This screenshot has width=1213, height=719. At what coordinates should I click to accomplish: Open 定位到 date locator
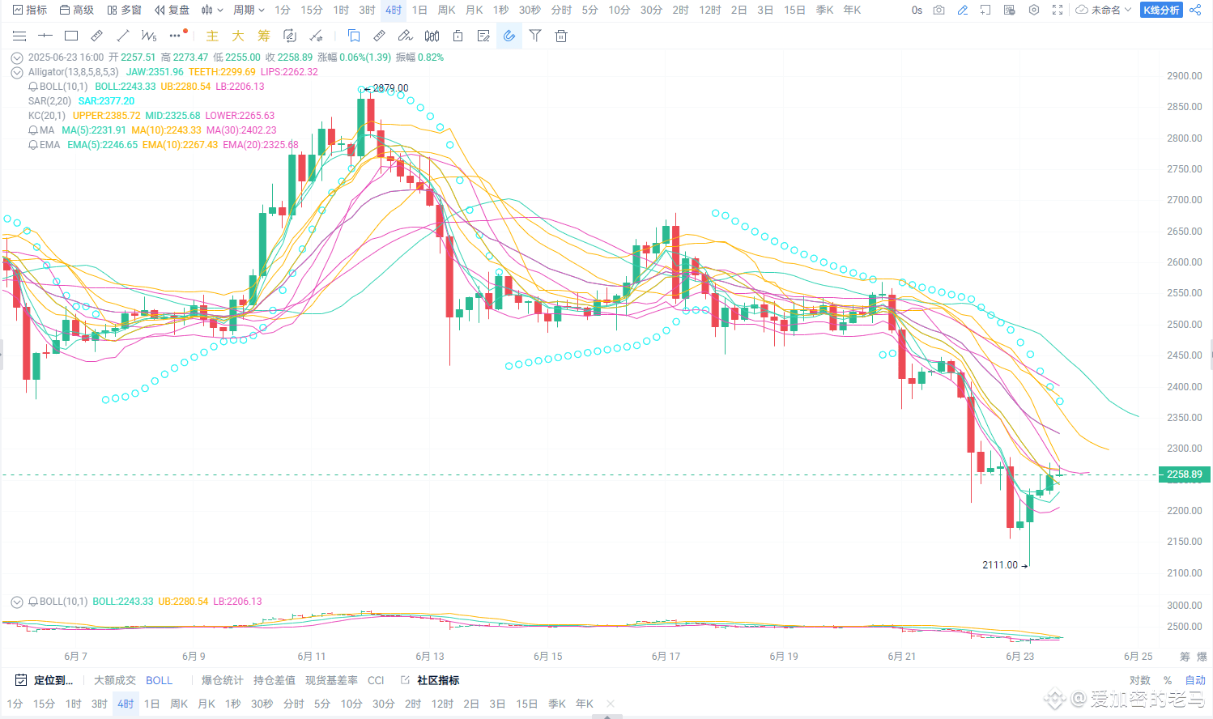pyautogui.click(x=45, y=680)
